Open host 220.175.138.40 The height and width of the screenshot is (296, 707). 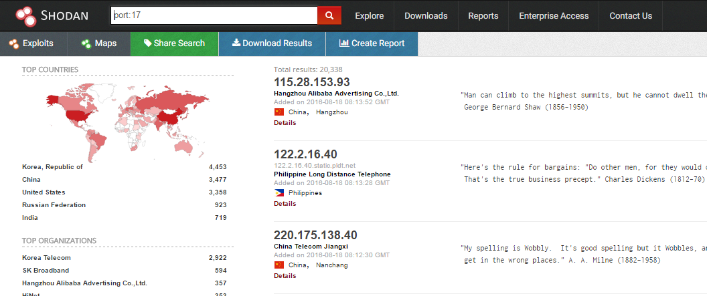(x=315, y=235)
